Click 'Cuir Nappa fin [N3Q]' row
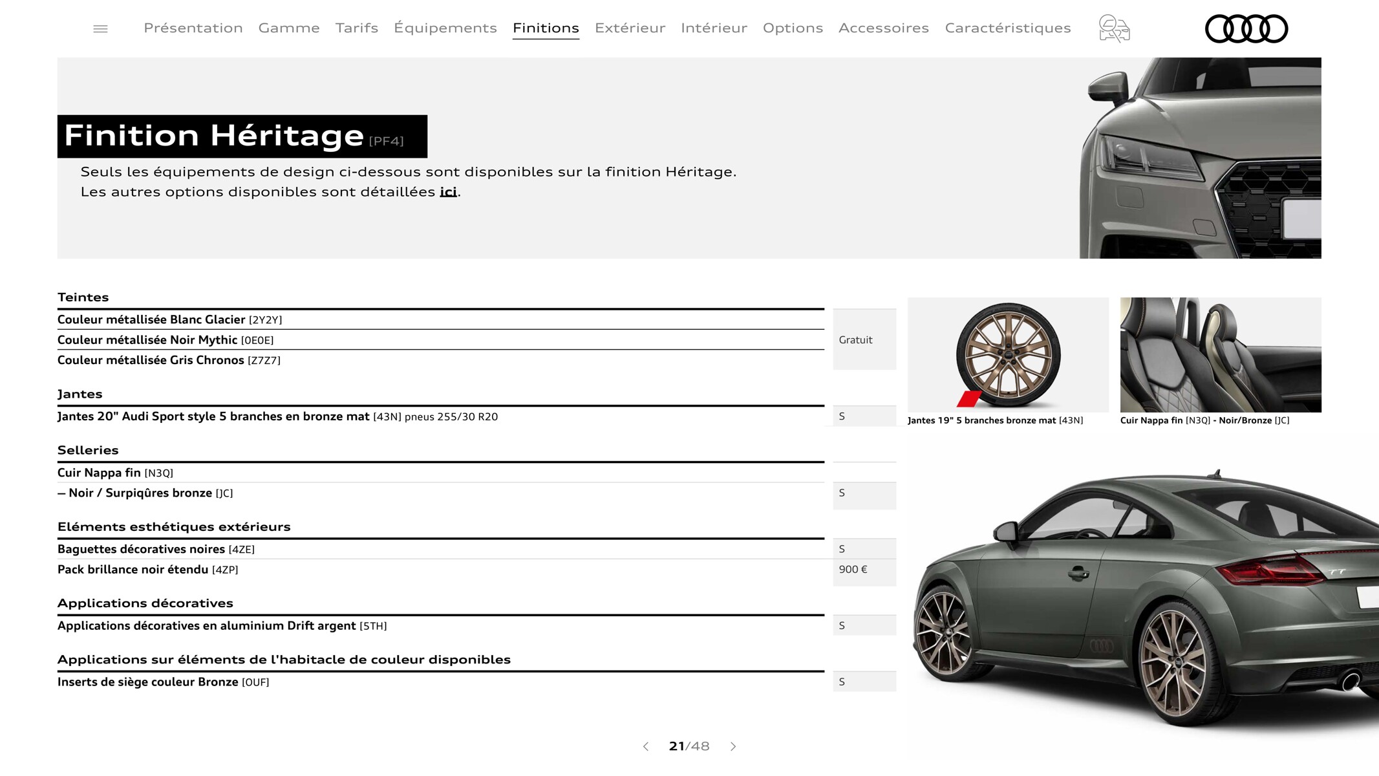 click(x=441, y=473)
